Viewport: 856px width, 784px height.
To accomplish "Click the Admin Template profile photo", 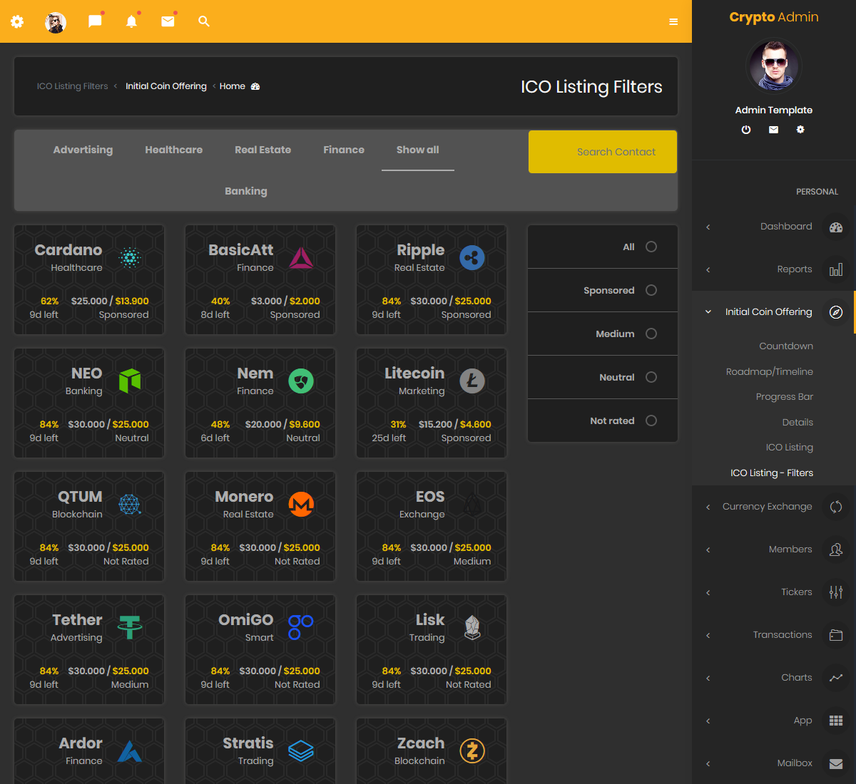I will tap(774, 66).
